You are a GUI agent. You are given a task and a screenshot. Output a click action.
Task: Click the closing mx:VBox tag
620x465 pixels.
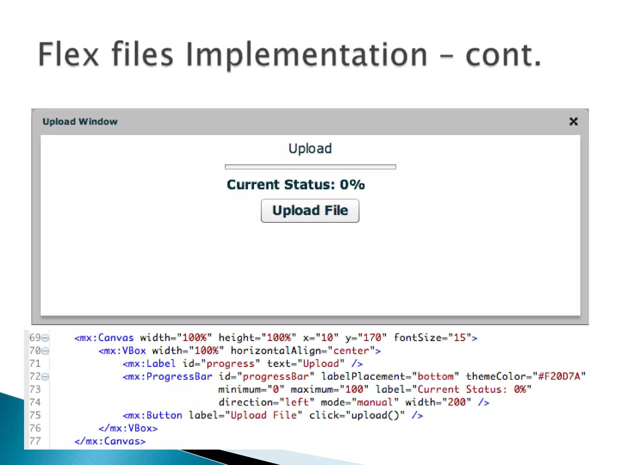(128, 428)
